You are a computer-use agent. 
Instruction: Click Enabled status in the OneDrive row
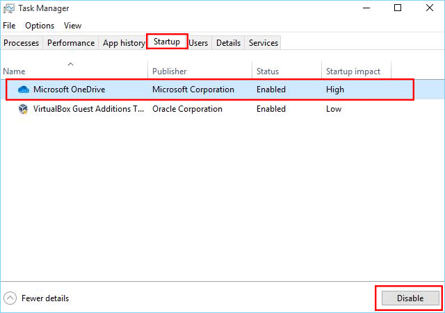pyautogui.click(x=271, y=90)
